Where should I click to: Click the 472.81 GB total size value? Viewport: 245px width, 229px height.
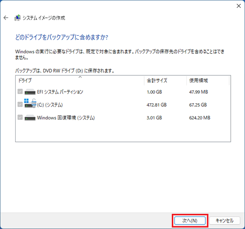[157, 105]
